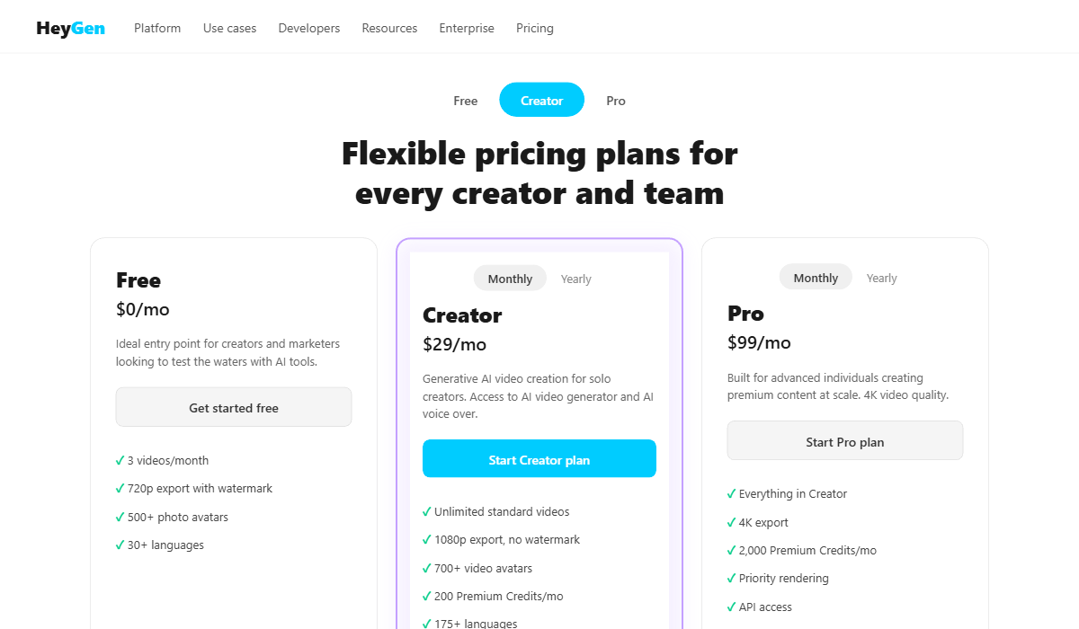Switch Pro plan billing to Yearly
1079x629 pixels.
tap(881, 278)
